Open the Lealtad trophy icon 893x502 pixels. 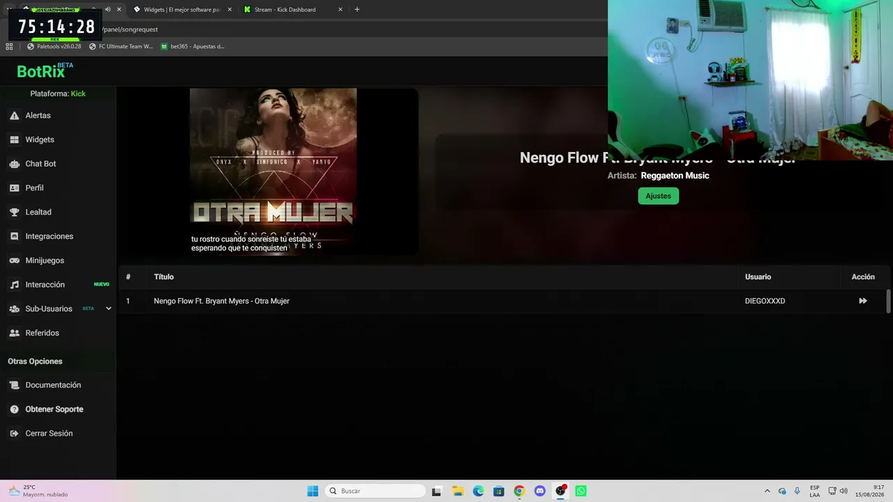14,212
